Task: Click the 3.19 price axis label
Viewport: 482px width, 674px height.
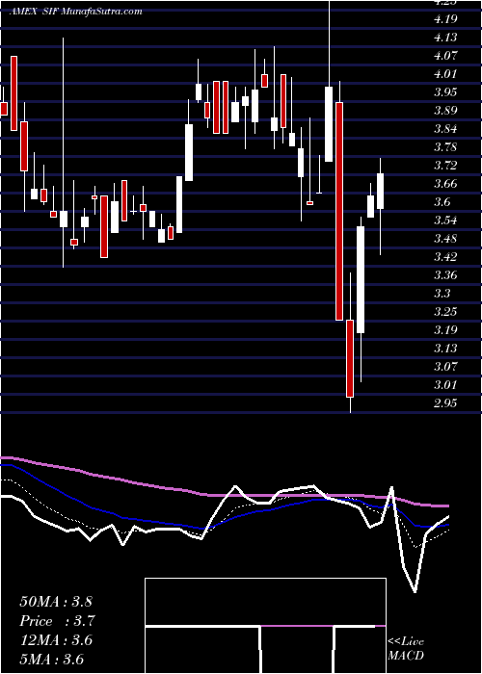Action: tap(445, 330)
